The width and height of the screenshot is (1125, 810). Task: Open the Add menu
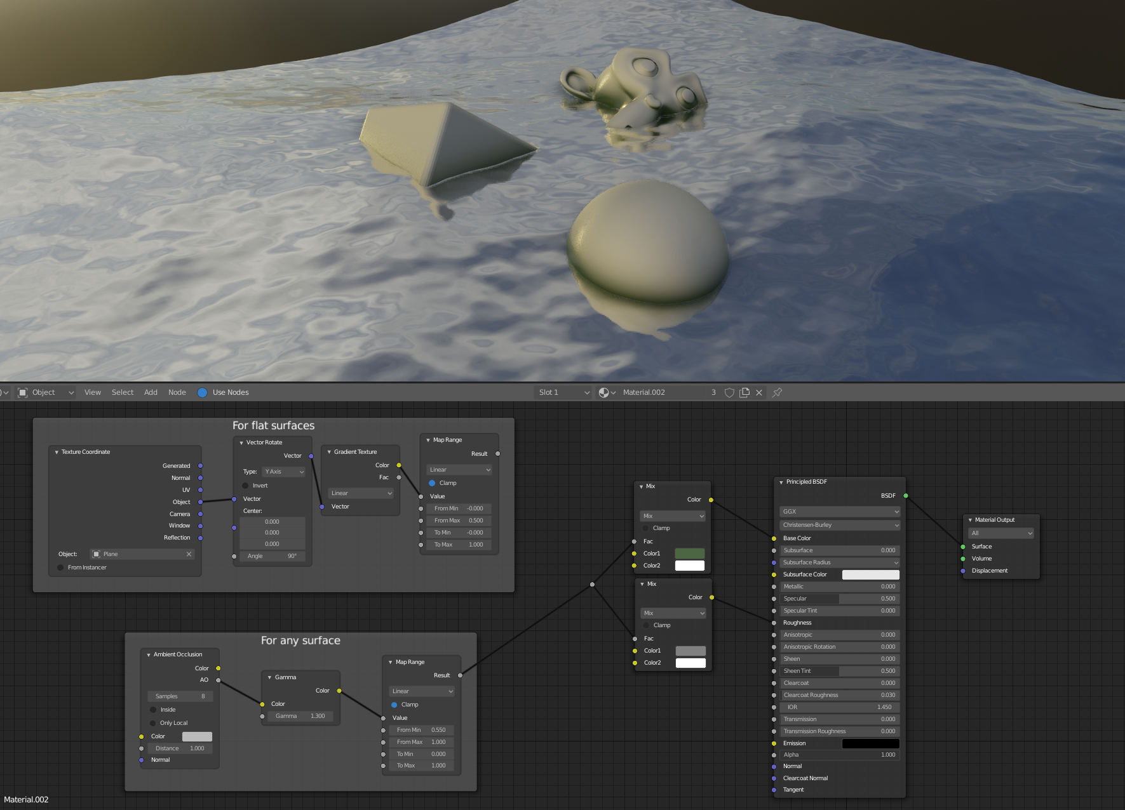(x=151, y=392)
